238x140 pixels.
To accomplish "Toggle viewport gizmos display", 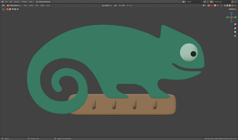I will coord(209,5).
